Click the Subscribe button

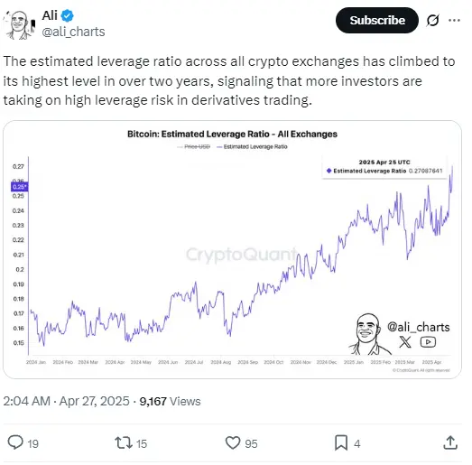377,21
